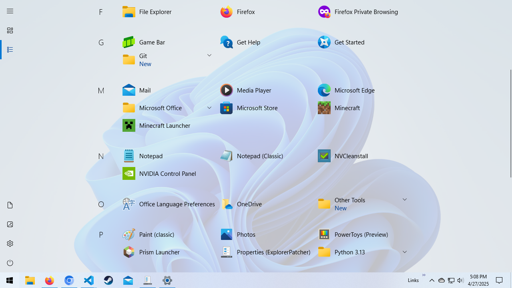The height and width of the screenshot is (288, 512).
Task: Expand the Git folder chevron
Action: [209, 55]
